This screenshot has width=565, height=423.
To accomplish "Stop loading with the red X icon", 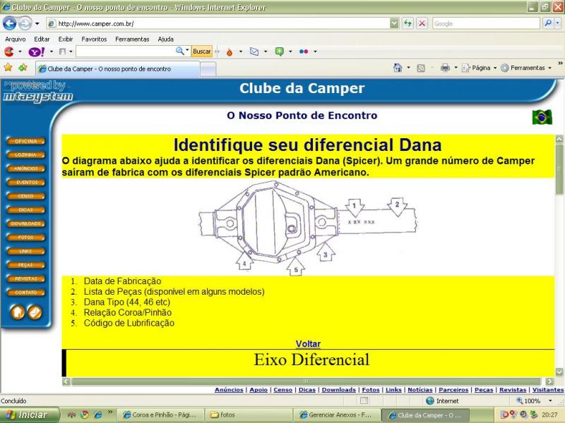I will [x=422, y=24].
